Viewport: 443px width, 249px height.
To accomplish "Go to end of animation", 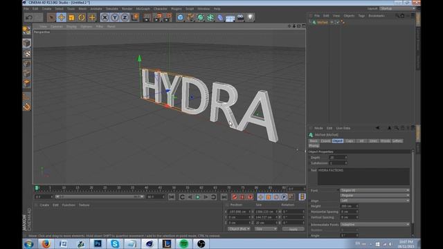I will pos(224,196).
